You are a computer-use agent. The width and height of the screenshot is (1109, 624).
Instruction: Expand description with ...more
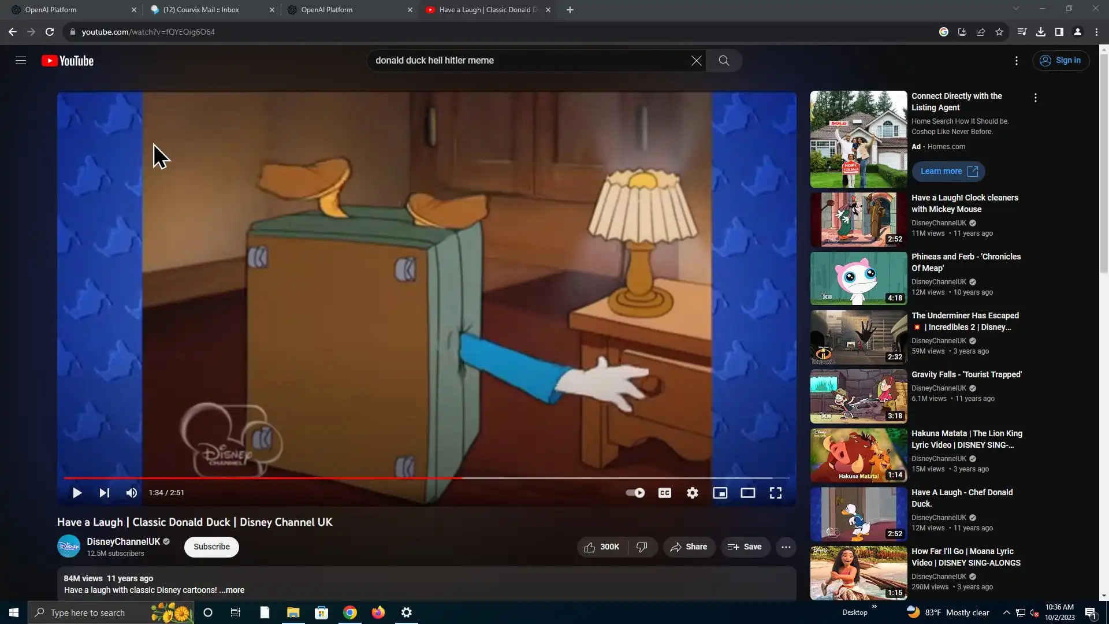pos(232,590)
